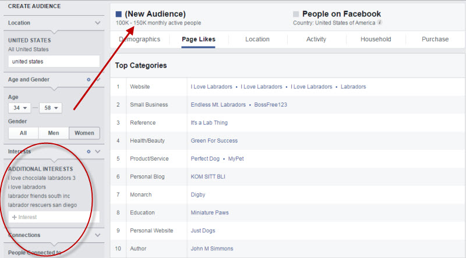The width and height of the screenshot is (466, 258).
Task: Click the Personal Website category cell
Action: click(x=151, y=231)
